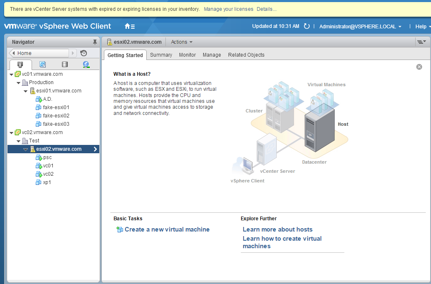This screenshot has width=431, height=284.
Task: Click the fake-esxi03 VM icon
Action: (39, 124)
